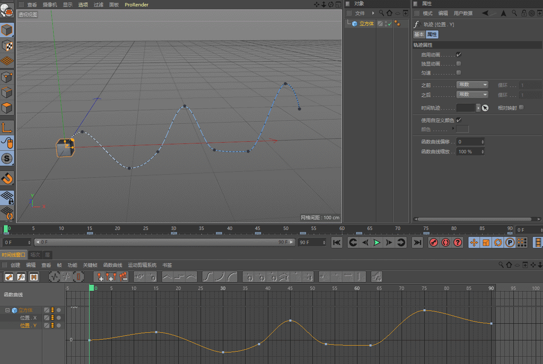This screenshot has width=543, height=364.
Task: Switch to 场次 tab
Action: [x=35, y=254]
